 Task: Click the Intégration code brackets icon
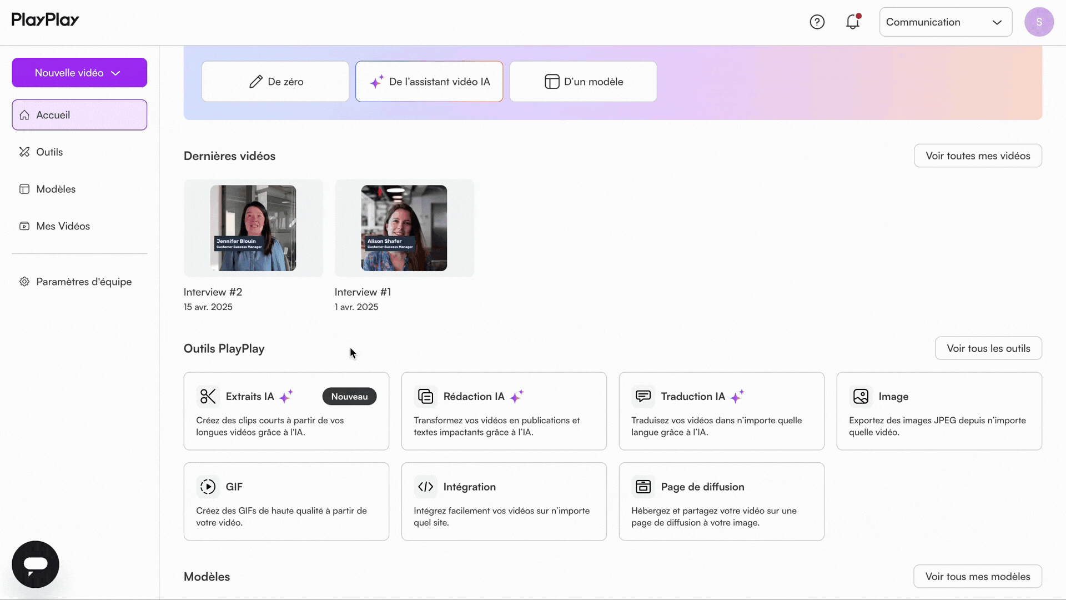click(x=425, y=487)
